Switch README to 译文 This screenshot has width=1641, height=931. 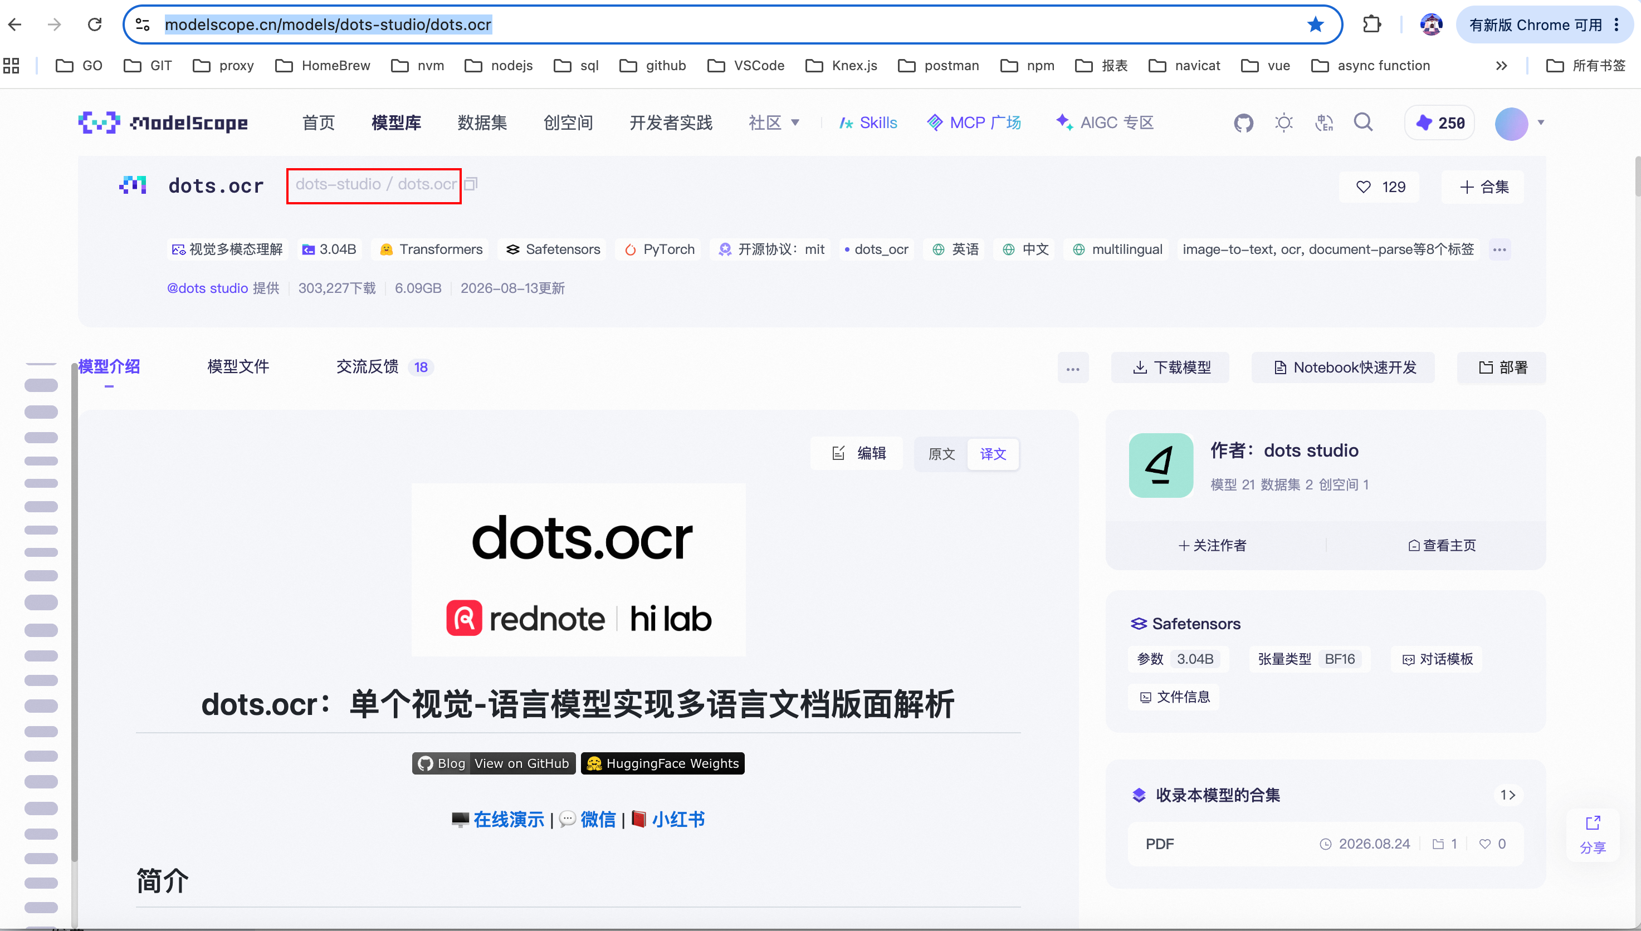993,454
